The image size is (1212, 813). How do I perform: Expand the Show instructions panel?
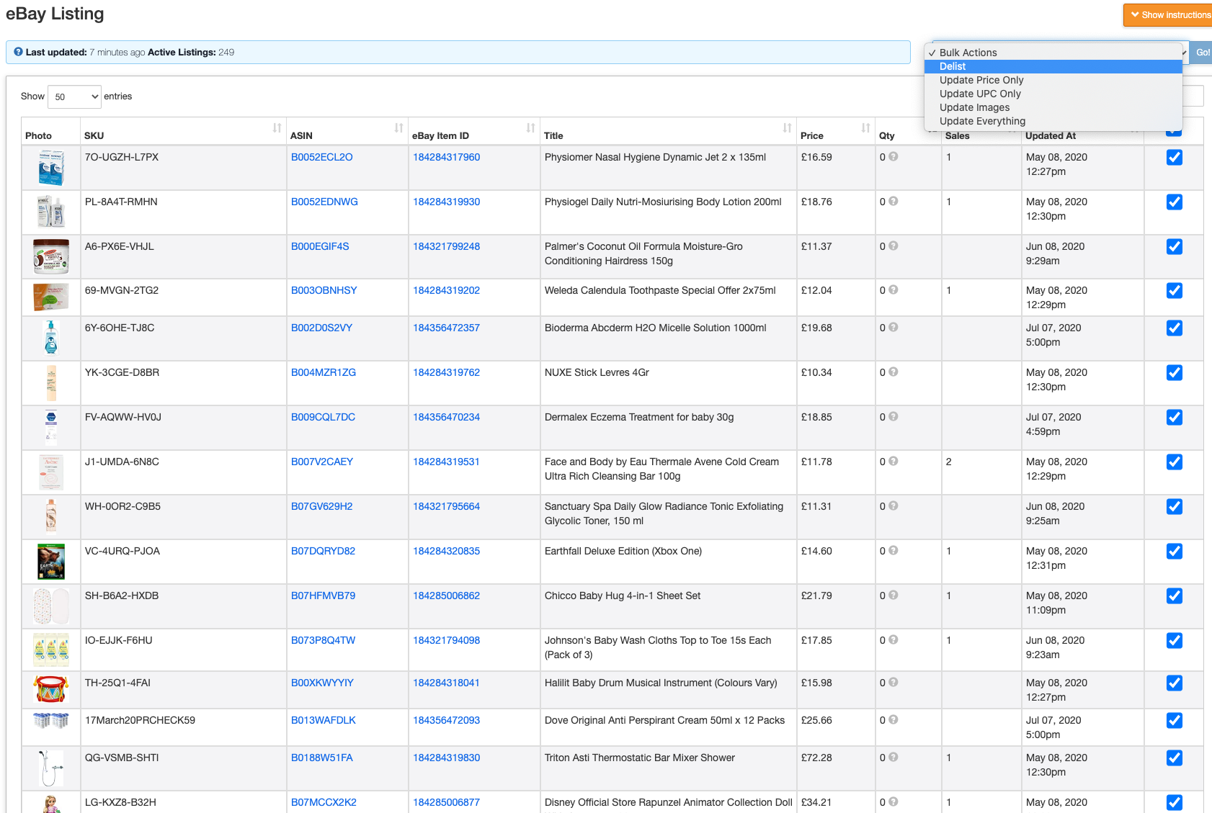click(x=1169, y=15)
